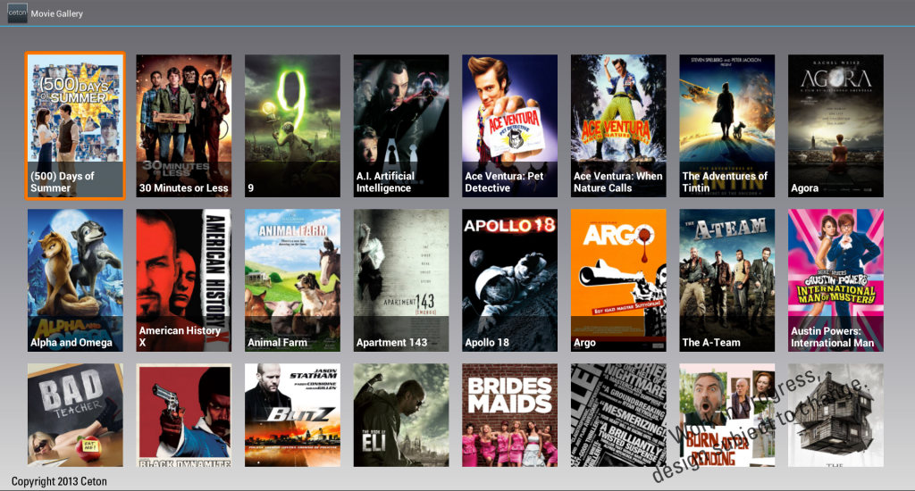Select the Bad Teacher poster
The height and width of the screenshot is (491, 915).
click(x=75, y=415)
